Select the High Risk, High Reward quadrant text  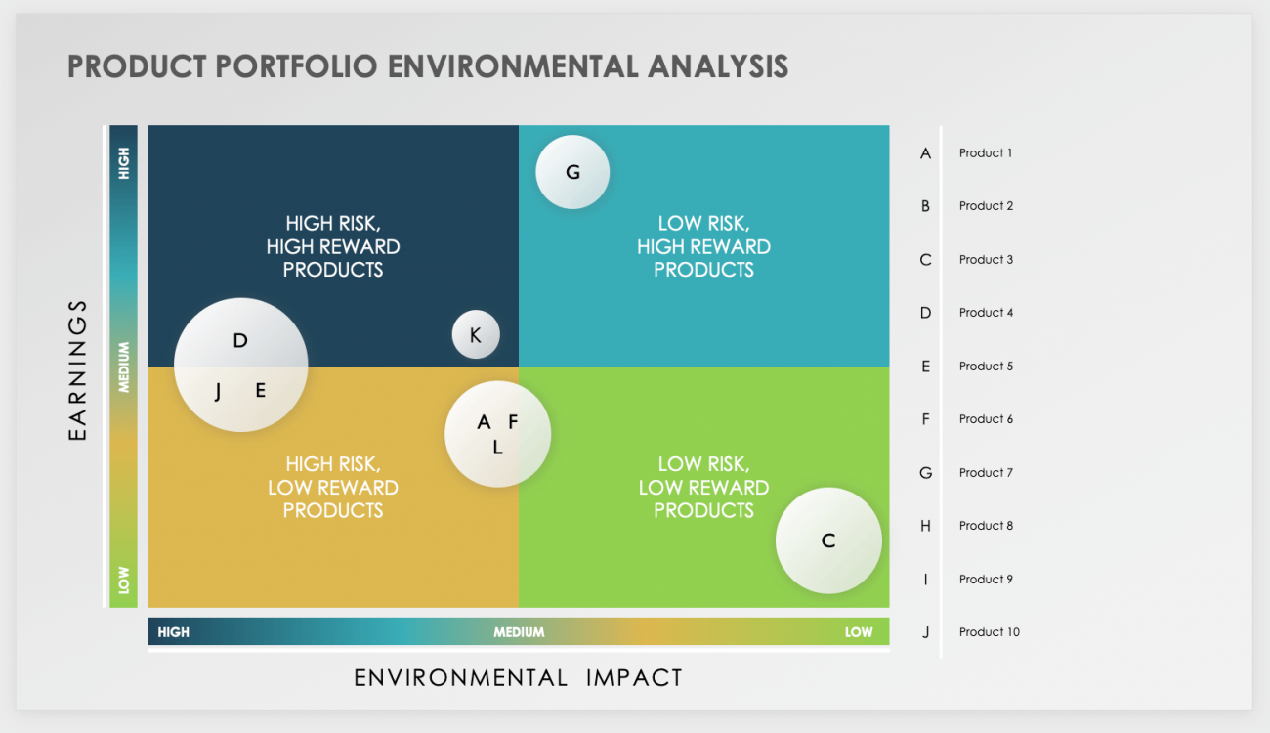pos(333,246)
